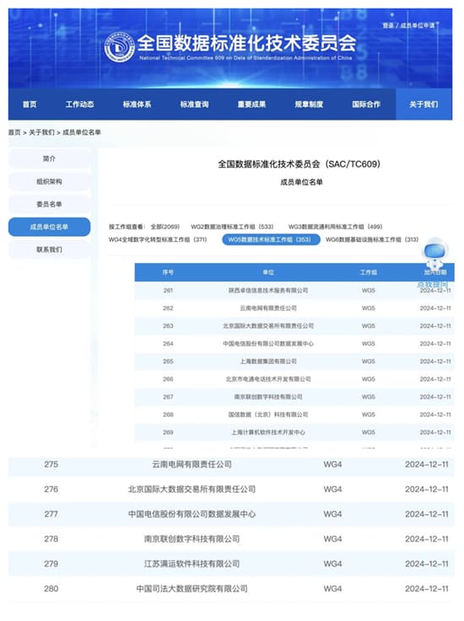
Task: Click 江苏满运软件科技有限公司 in row 279
Action: tap(192, 564)
